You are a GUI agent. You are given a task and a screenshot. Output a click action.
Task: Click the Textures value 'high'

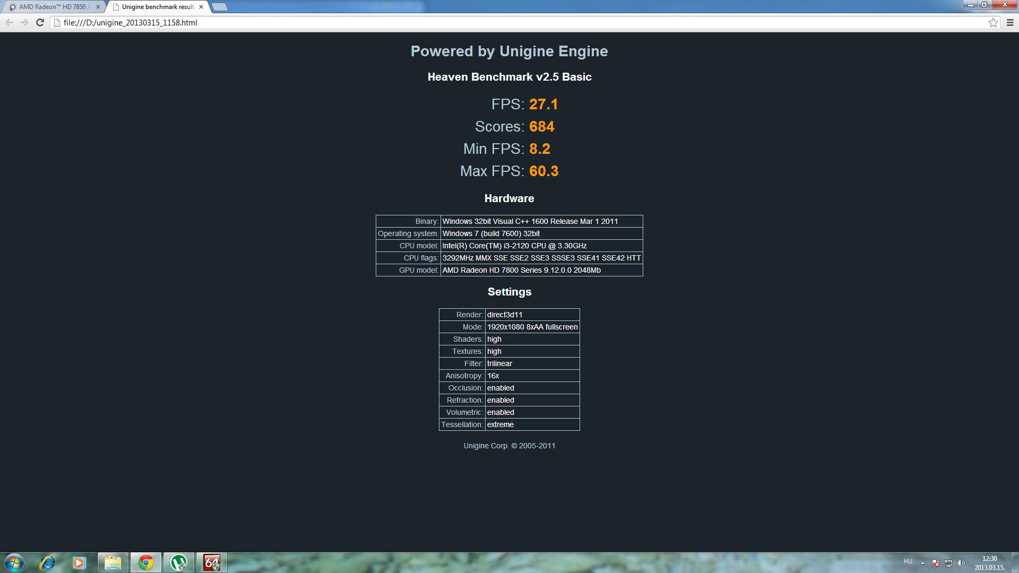point(532,351)
